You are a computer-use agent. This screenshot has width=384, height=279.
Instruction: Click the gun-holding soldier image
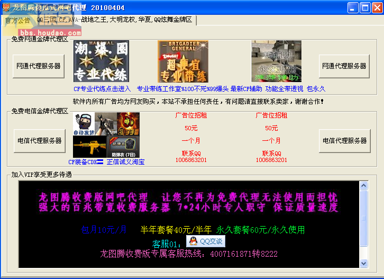pyautogui.click(x=106, y=124)
